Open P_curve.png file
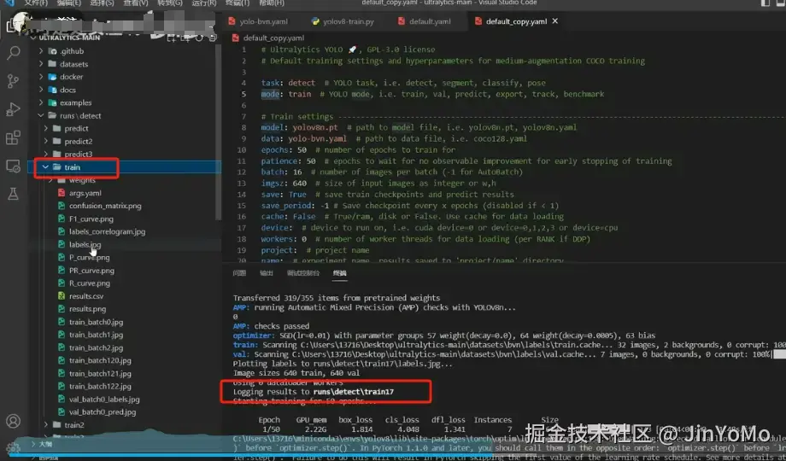The width and height of the screenshot is (786, 461). coord(89,258)
